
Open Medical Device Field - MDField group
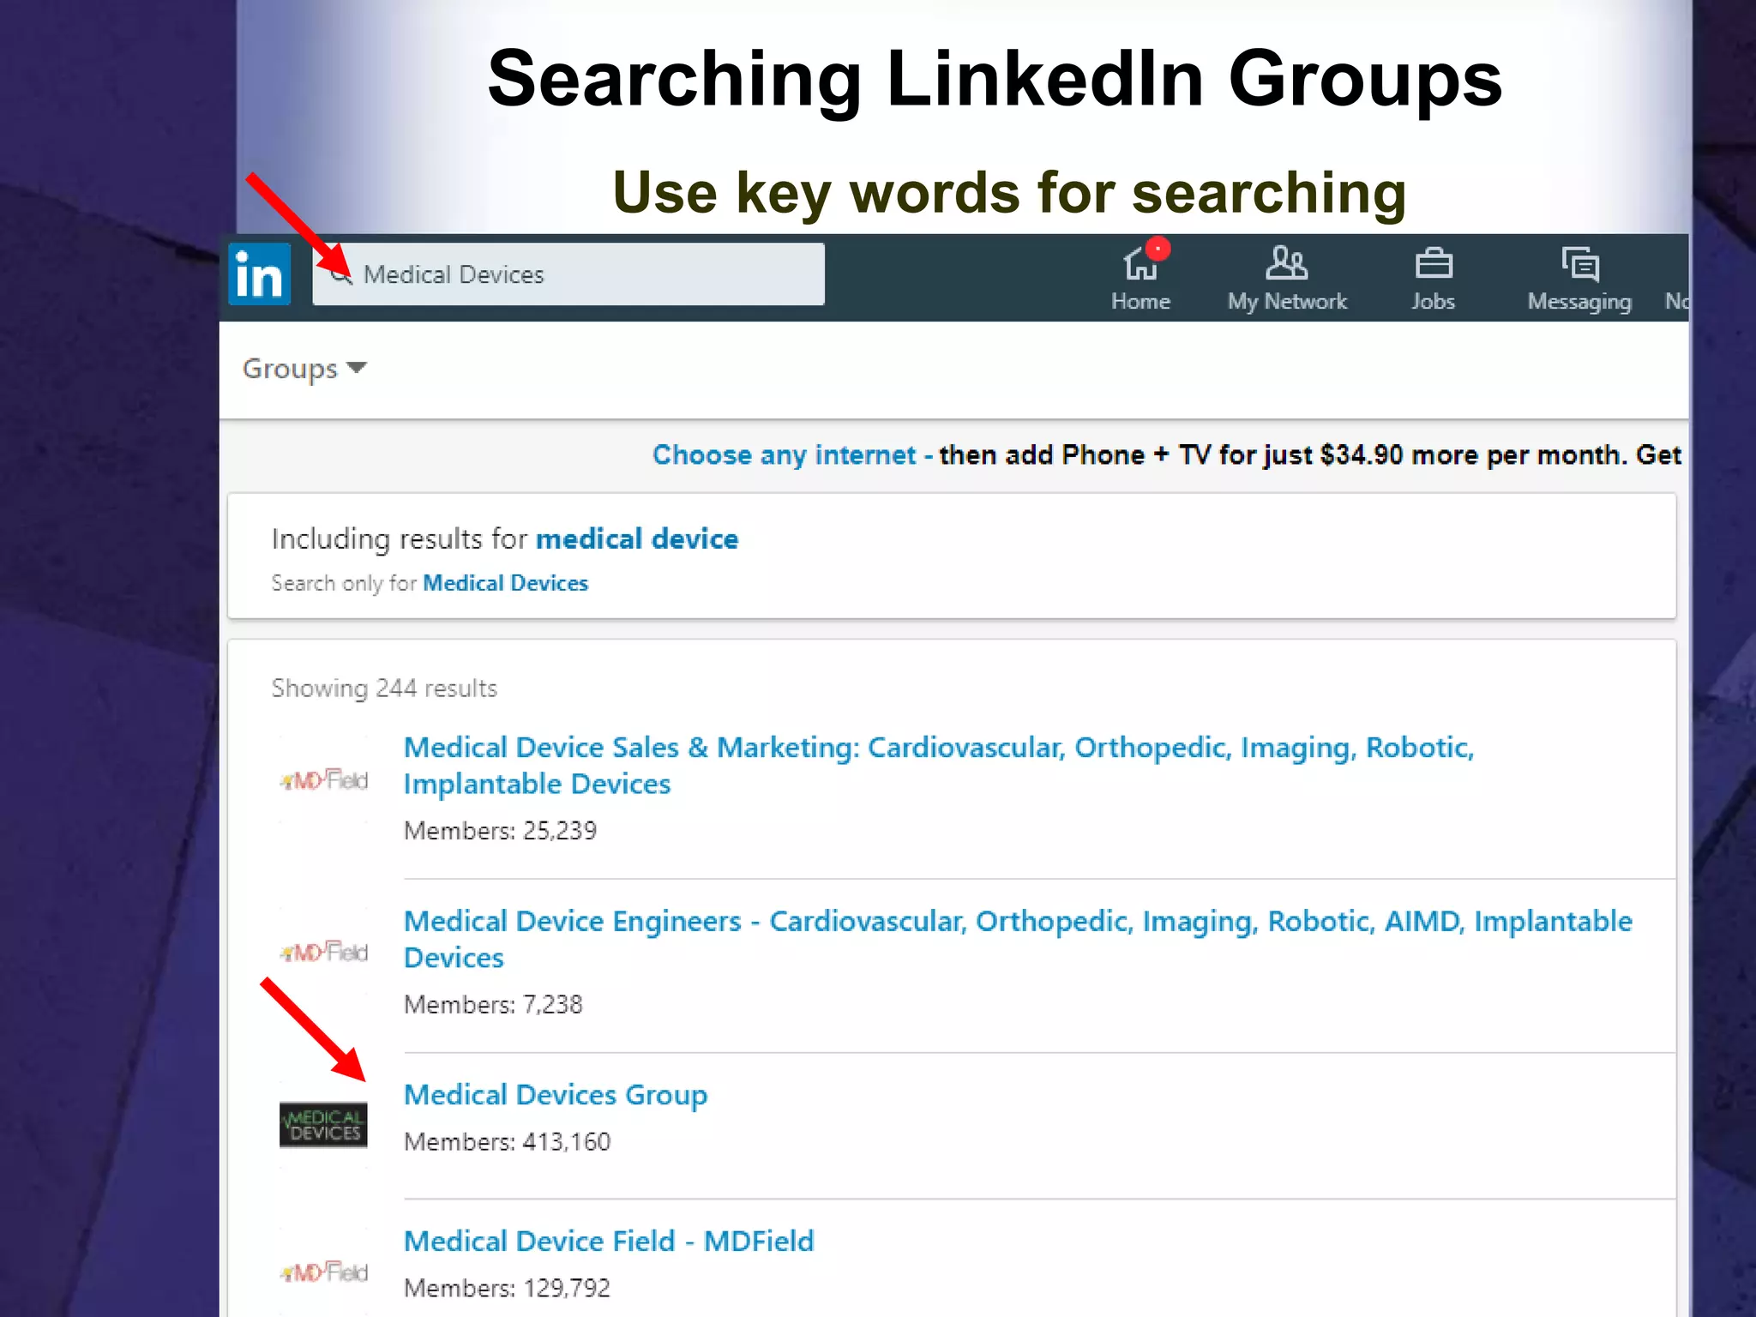(609, 1241)
